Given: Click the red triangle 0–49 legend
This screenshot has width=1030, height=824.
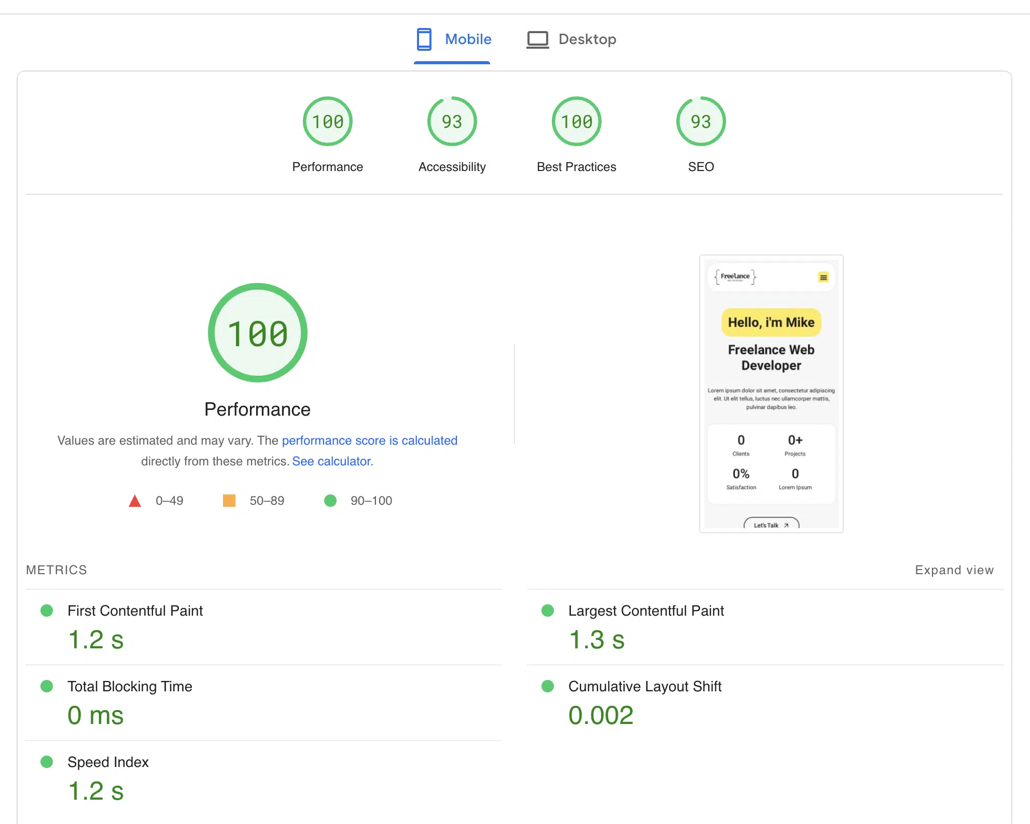Looking at the screenshot, I should coord(135,501).
